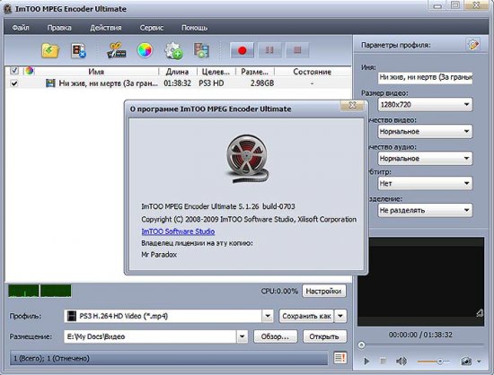Click the Размещение path E:\My Docs field

pyautogui.click(x=150, y=336)
